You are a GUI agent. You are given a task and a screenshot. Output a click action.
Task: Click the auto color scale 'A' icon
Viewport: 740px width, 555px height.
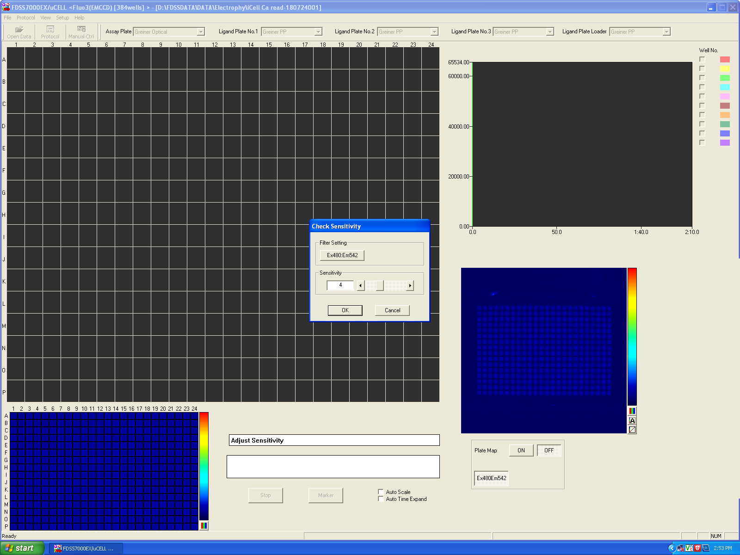point(632,420)
